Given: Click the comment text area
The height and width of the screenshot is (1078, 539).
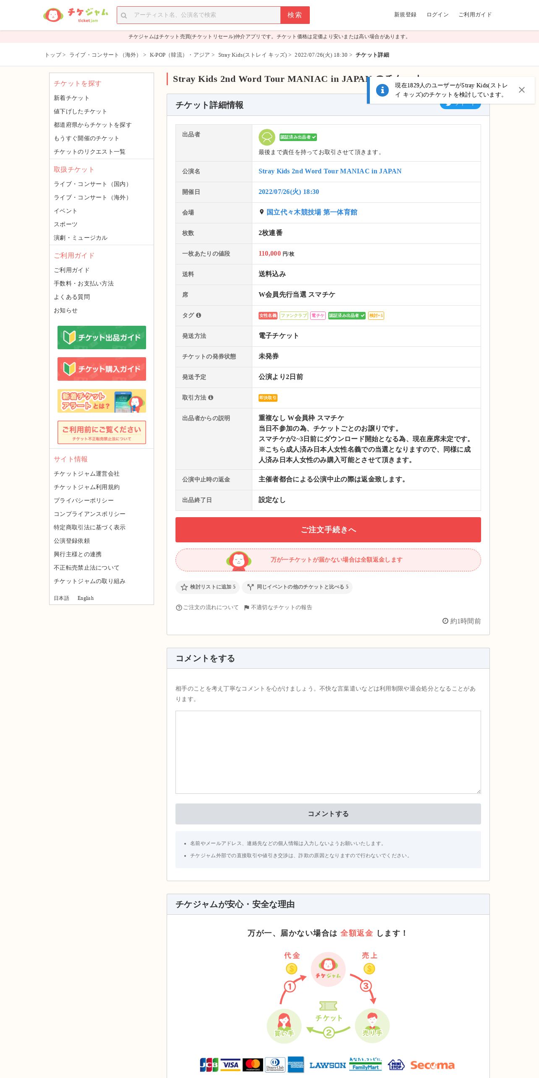Looking at the screenshot, I should pyautogui.click(x=328, y=752).
